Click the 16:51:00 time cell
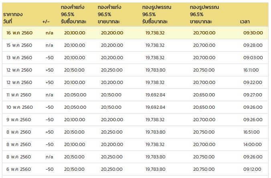This screenshot has height=178, width=271. click(x=251, y=132)
